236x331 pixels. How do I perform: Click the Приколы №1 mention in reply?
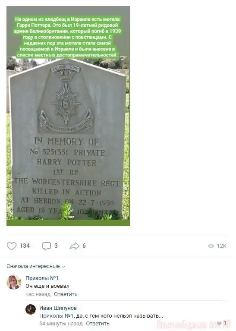click(x=56, y=316)
